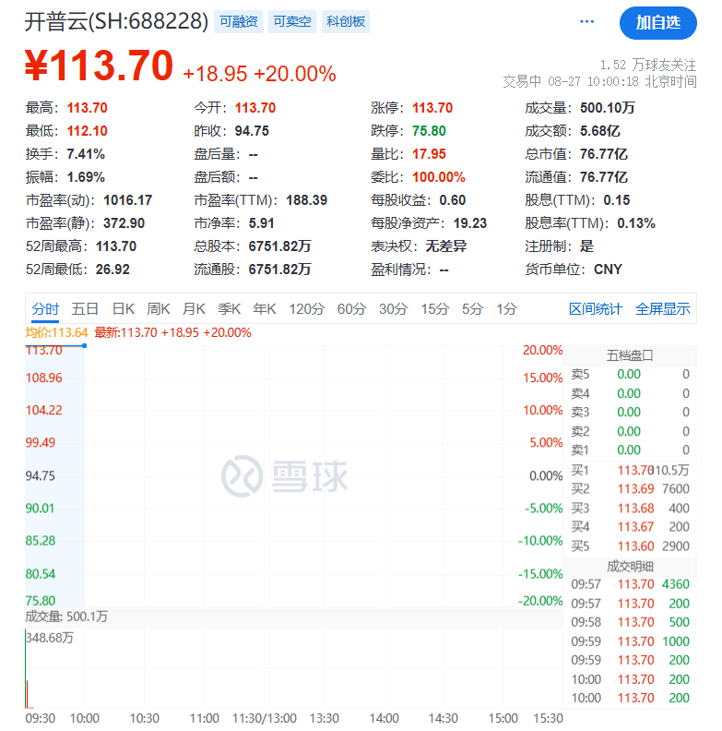Image resolution: width=722 pixels, height=731 pixels.
Task: Click the 雪球 watermark logo on chart
Action: (285, 475)
